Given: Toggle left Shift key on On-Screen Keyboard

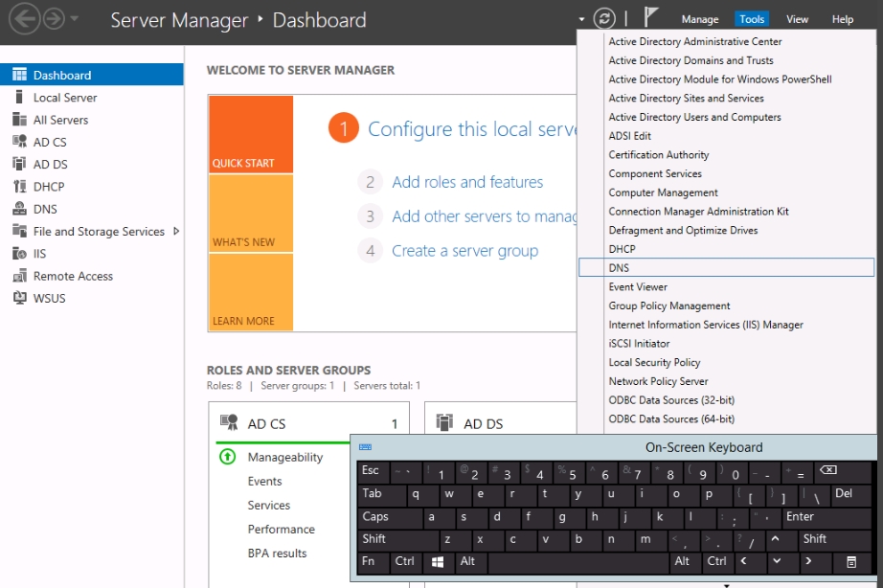Looking at the screenshot, I should click(397, 539).
